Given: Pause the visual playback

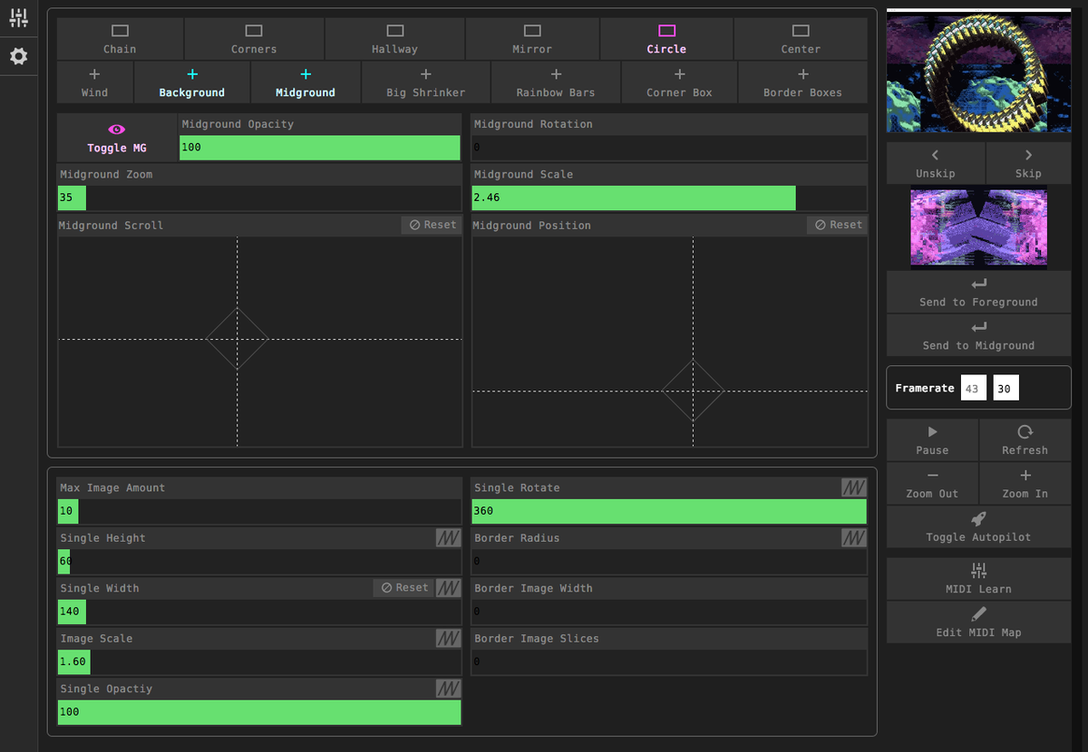Looking at the screenshot, I should point(932,439).
